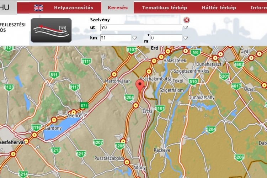Open the m meters dropdown arrow
Image resolution: width=267 pixels, height=178 pixels.
click(186, 38)
